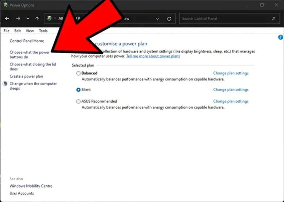Click the Power Options address bar icon
This screenshot has height=202, width=284.
tap(49, 18)
